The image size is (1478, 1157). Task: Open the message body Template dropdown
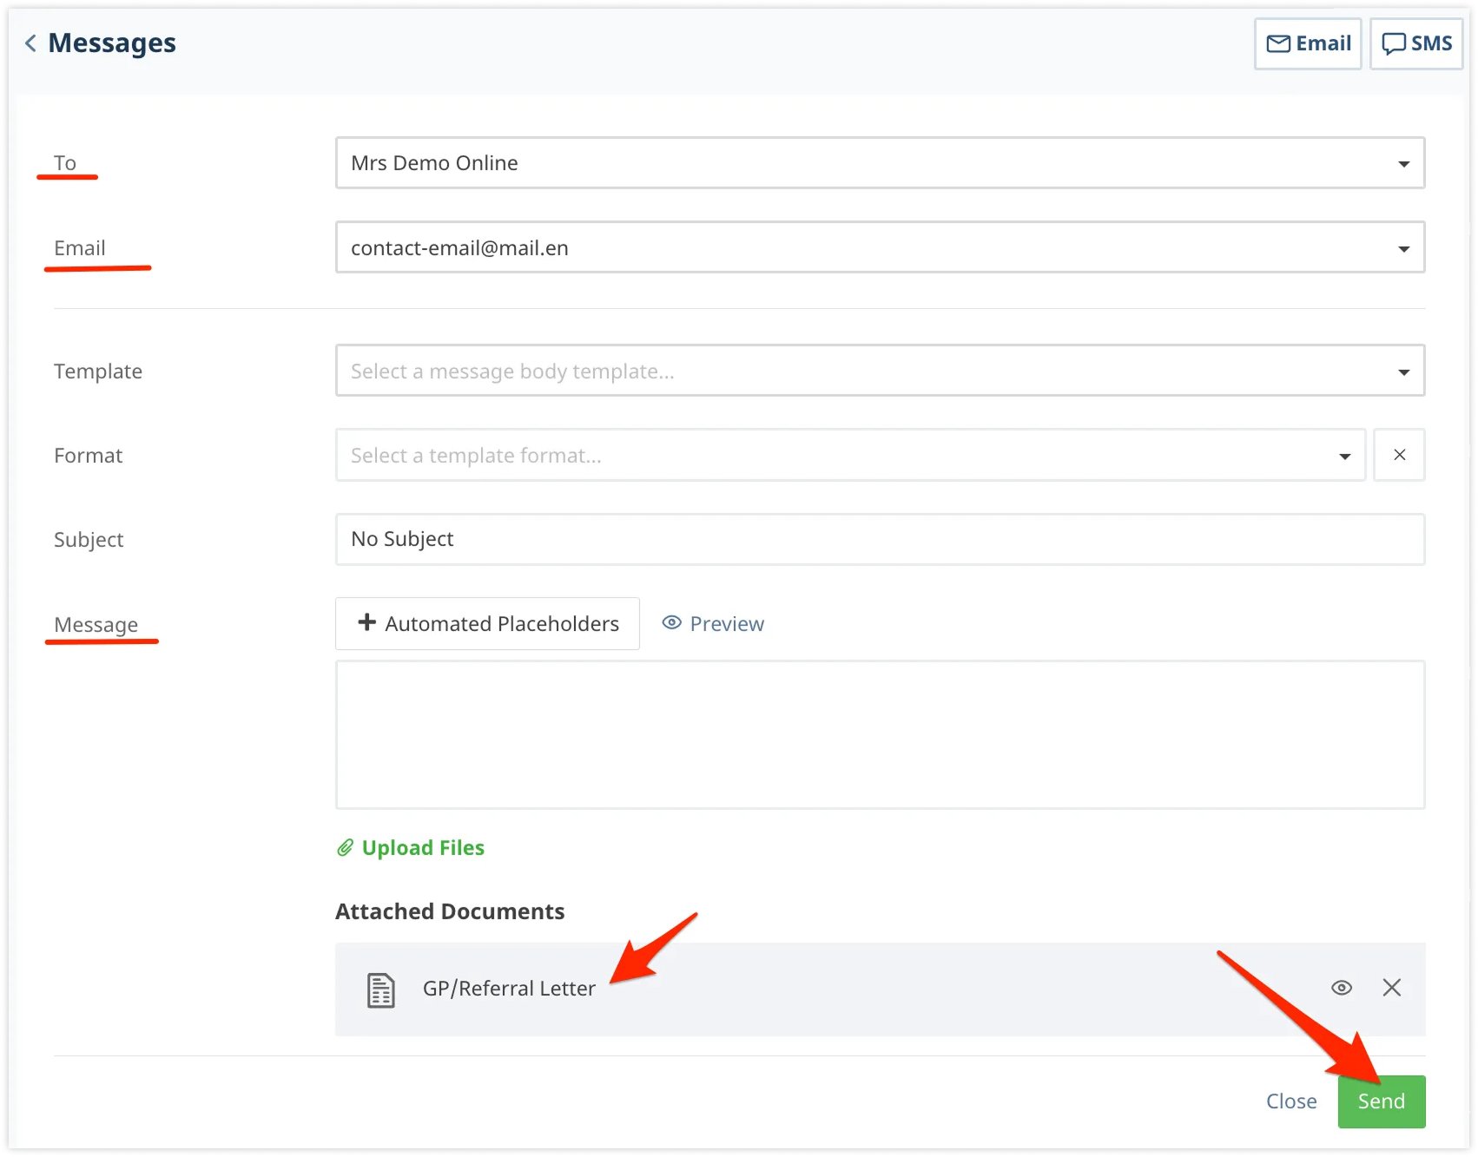879,371
